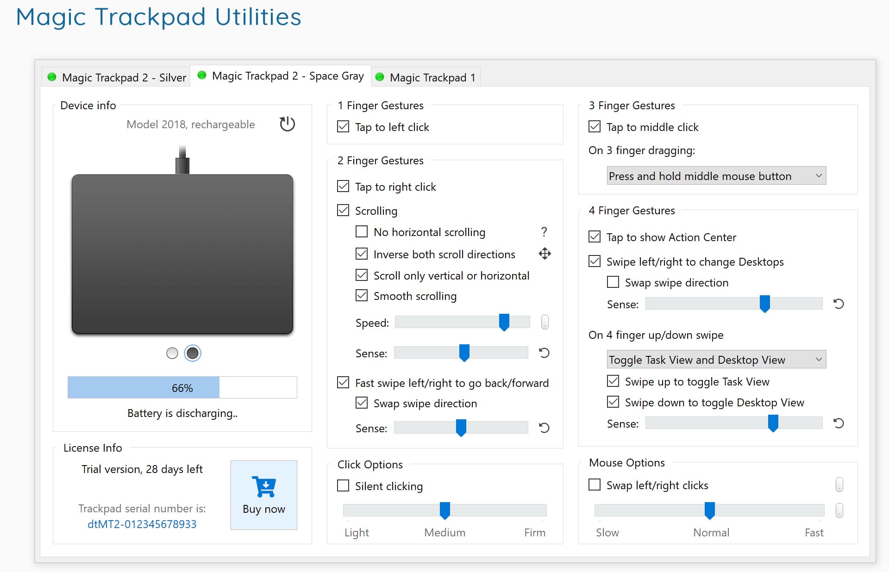Click the mouse icon beside Swap left/right clicks

pos(839,485)
